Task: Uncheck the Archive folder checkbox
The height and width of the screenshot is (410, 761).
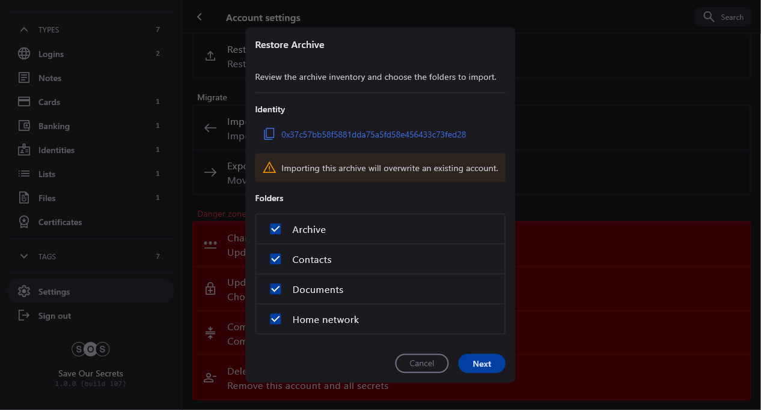Action: coord(275,229)
